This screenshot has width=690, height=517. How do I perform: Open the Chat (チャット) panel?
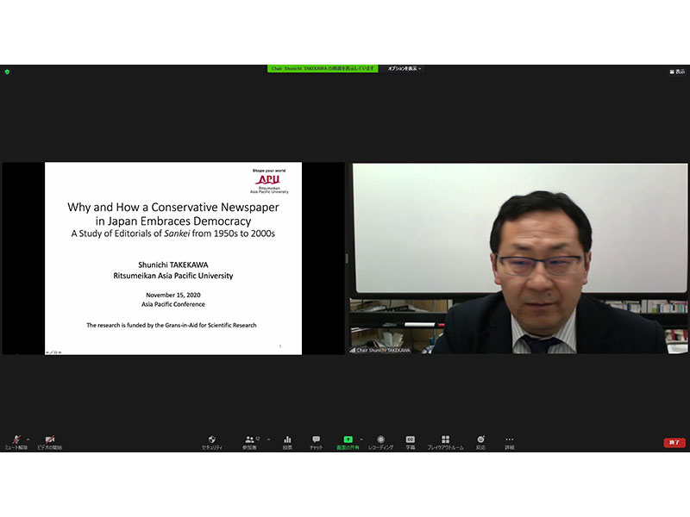click(x=316, y=440)
